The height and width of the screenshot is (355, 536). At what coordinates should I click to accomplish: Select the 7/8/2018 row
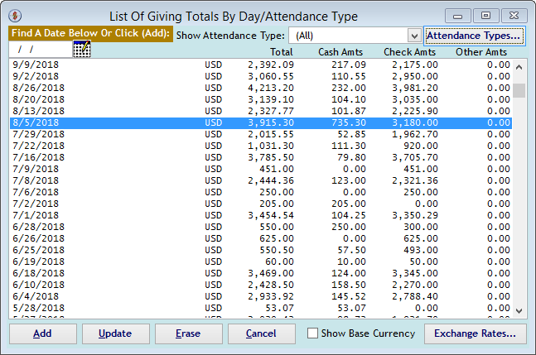pyautogui.click(x=260, y=181)
